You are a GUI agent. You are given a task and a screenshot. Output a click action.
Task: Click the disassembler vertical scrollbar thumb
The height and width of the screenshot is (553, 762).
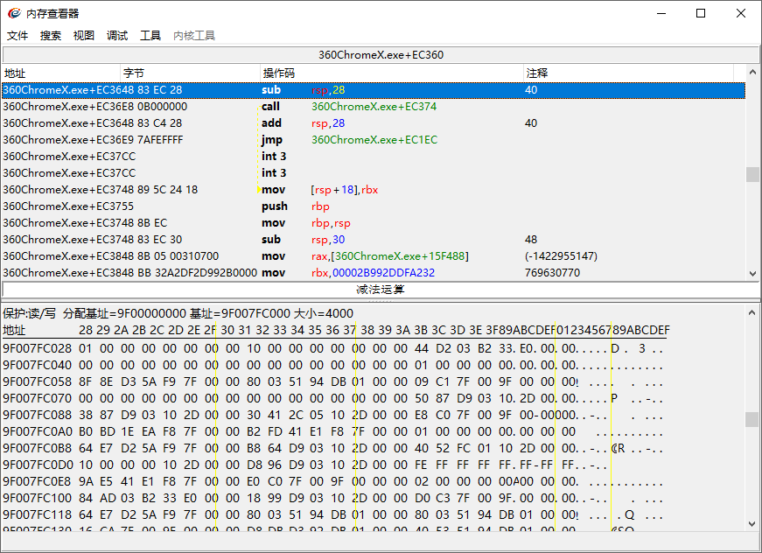coord(752,174)
